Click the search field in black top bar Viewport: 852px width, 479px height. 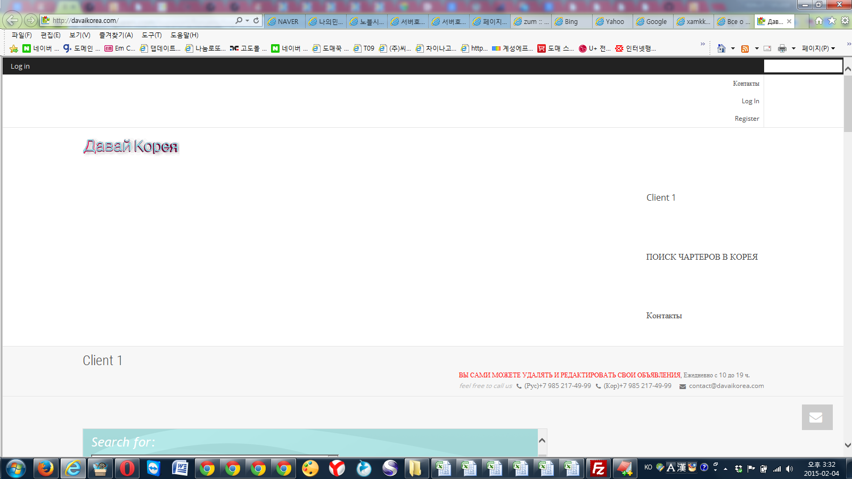pos(802,66)
